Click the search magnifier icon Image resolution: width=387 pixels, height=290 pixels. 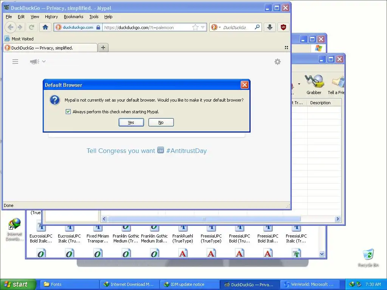click(257, 27)
